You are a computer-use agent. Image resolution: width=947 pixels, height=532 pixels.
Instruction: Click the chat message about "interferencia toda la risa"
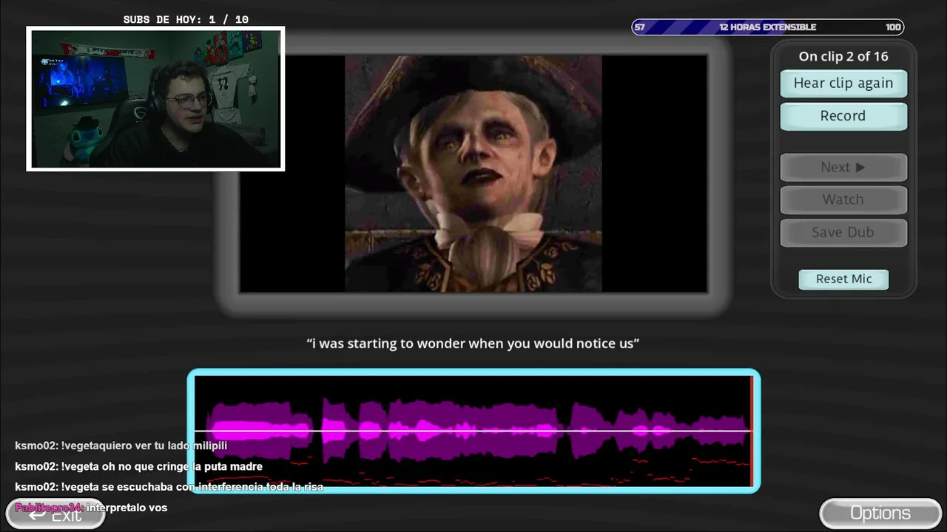click(x=169, y=487)
